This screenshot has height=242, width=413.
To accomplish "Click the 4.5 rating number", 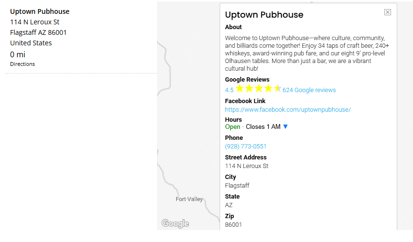I will pyautogui.click(x=229, y=90).
